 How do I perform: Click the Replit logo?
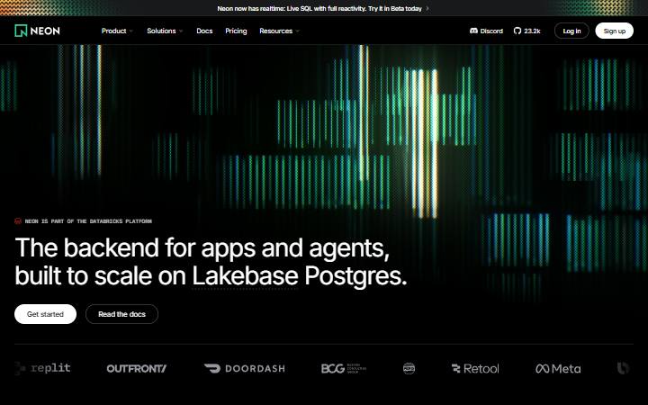42,368
